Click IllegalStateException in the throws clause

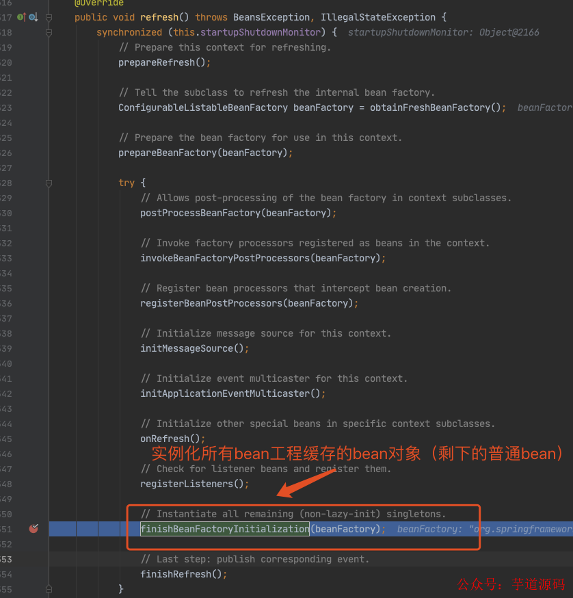click(378, 18)
